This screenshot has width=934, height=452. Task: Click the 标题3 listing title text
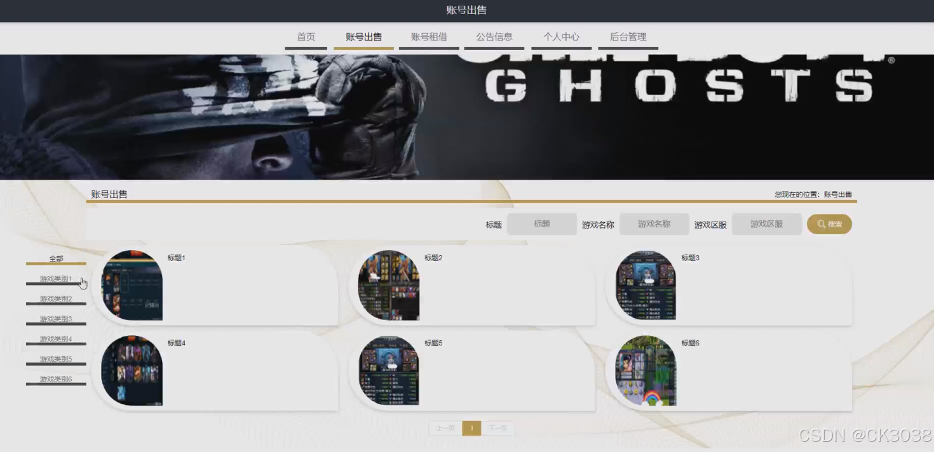tap(690, 258)
